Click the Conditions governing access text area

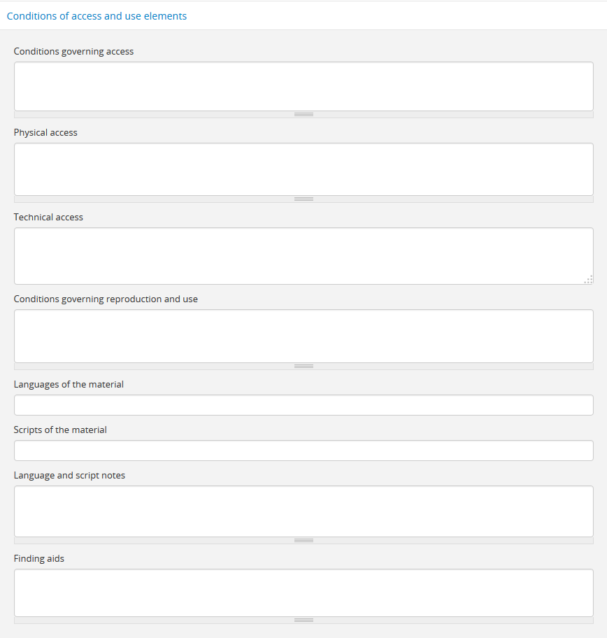pos(303,86)
